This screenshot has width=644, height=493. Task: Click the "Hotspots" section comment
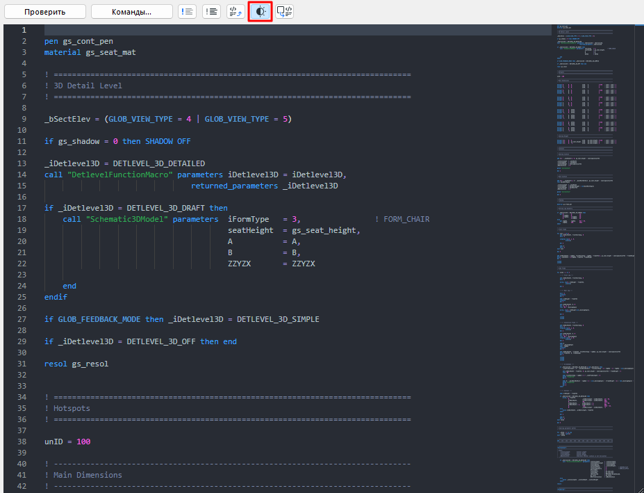pyautogui.click(x=72, y=408)
